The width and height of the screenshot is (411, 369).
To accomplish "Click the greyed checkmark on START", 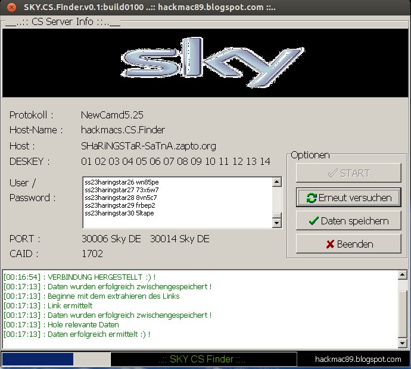I will (x=332, y=173).
